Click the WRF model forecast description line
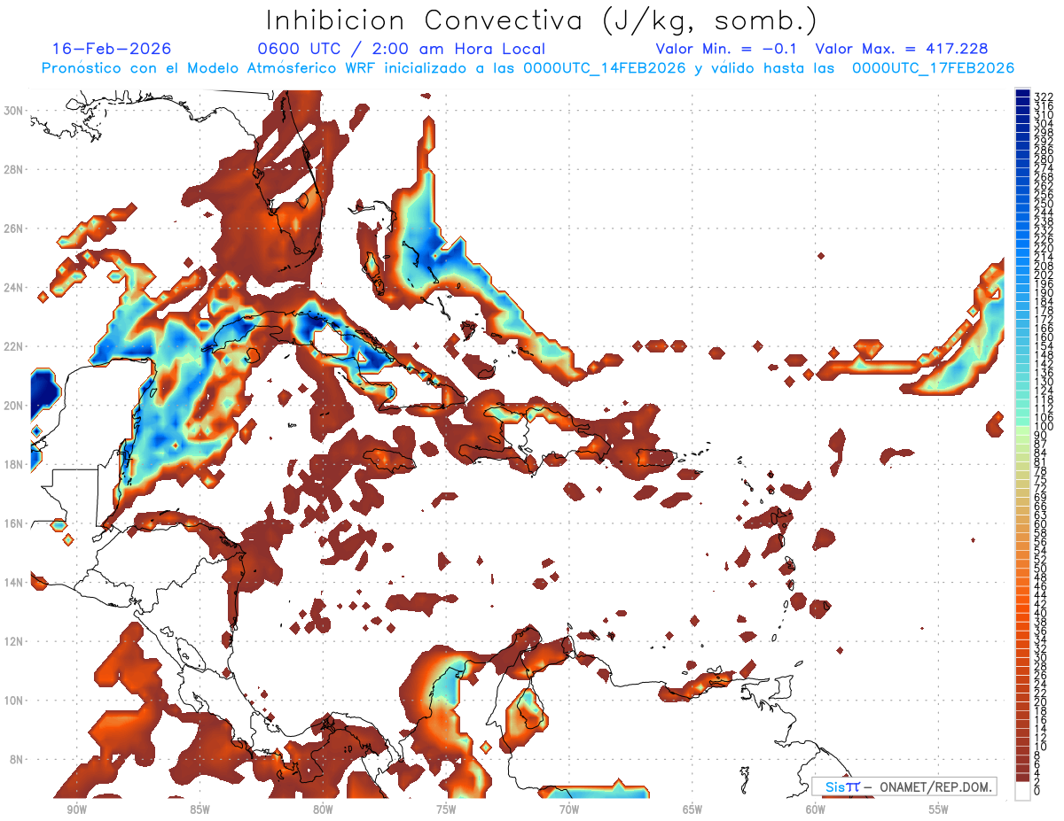 tap(528, 68)
